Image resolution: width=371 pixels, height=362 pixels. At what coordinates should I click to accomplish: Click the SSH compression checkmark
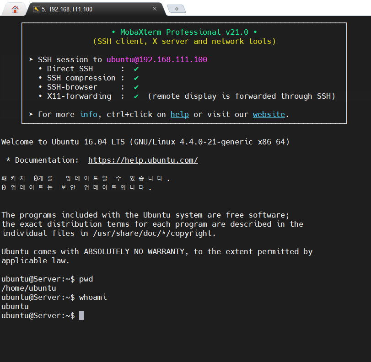tap(136, 78)
